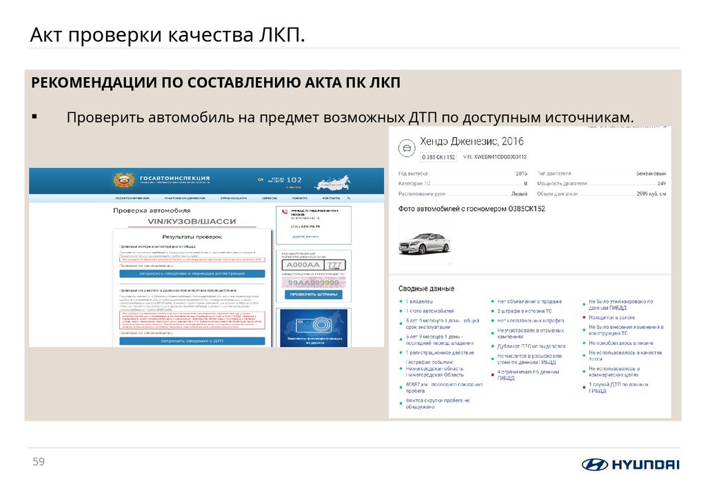
Task: Click the Госавтоинспекция coat-of-arms emblem
Action: [125, 180]
